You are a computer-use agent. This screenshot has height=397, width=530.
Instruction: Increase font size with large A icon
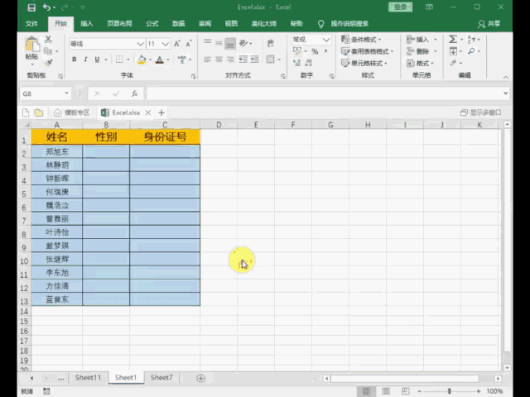(177, 44)
